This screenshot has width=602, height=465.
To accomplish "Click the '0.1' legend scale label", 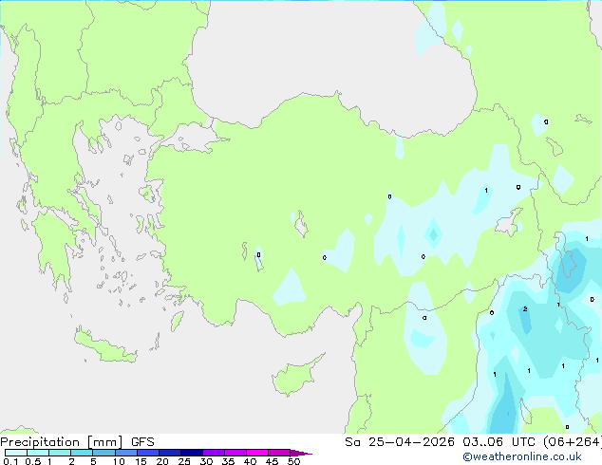I will click(x=10, y=461).
